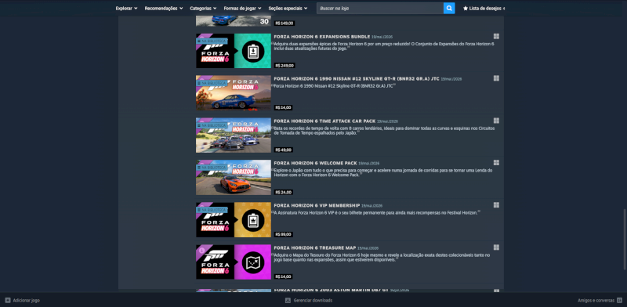Open Amigos e conversas label
The image size is (627, 307).
[x=596, y=301]
